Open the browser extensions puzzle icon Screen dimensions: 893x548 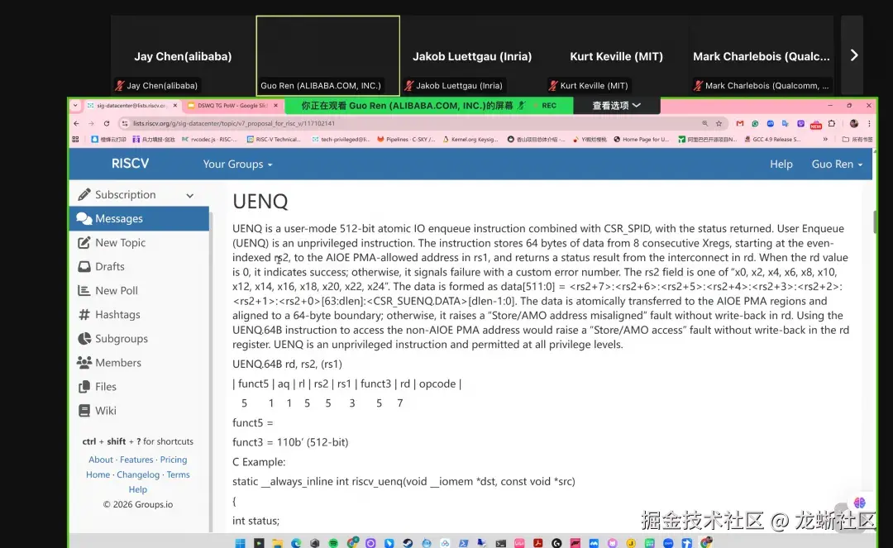832,123
